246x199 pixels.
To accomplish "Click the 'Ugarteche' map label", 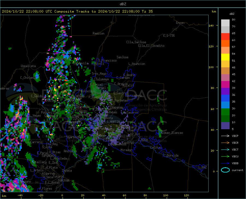I will pos(74,137).
